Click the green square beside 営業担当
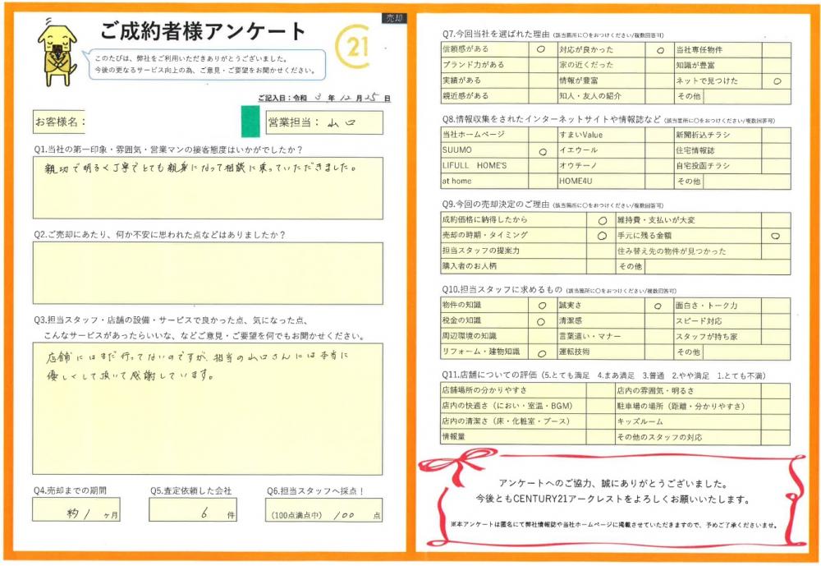 (251, 122)
